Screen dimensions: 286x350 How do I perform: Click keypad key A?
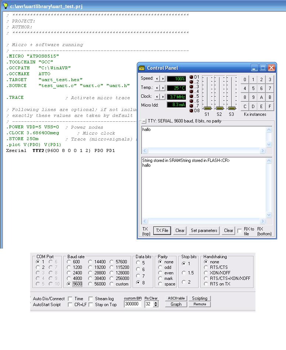click(x=261, y=97)
